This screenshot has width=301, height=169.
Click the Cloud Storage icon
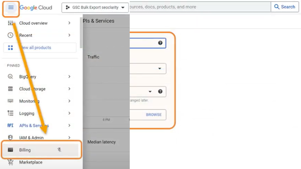10,89
